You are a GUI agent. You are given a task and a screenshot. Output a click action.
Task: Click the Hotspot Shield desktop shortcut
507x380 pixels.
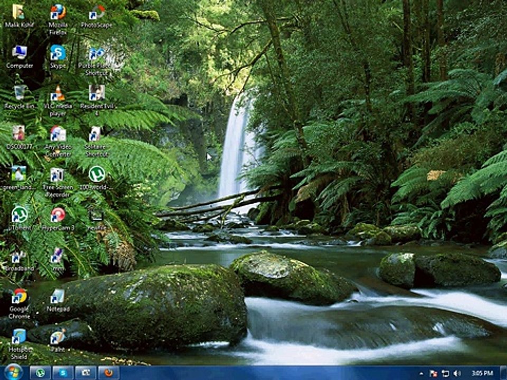(20, 337)
